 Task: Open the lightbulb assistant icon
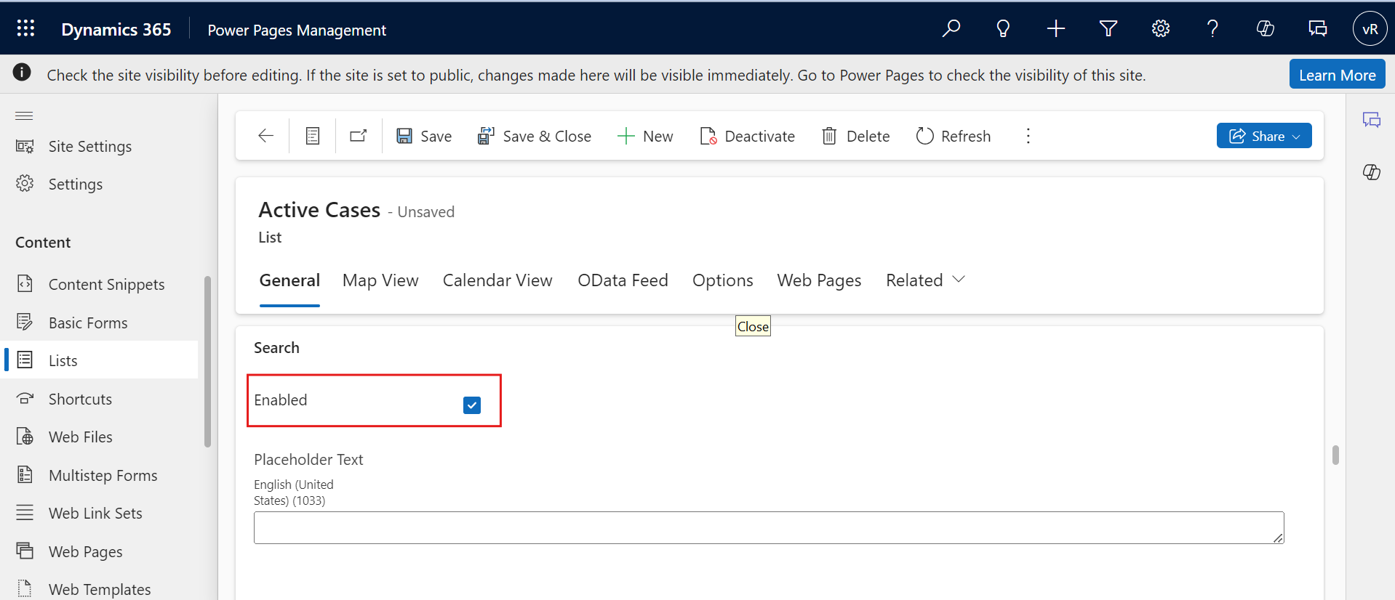click(1003, 28)
